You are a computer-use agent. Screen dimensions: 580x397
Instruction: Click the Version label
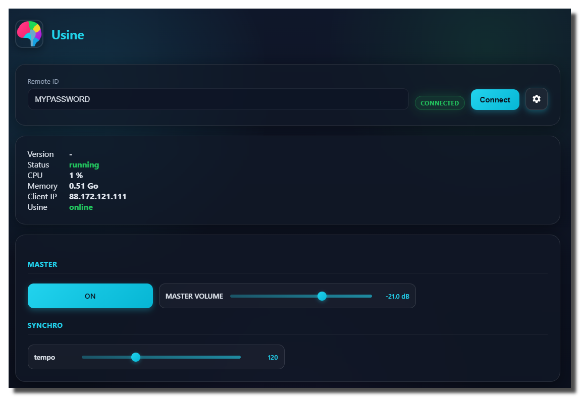[x=40, y=154]
